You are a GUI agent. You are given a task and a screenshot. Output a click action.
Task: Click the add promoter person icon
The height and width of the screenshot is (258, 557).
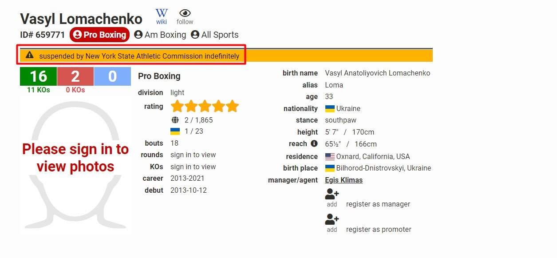tap(332, 219)
